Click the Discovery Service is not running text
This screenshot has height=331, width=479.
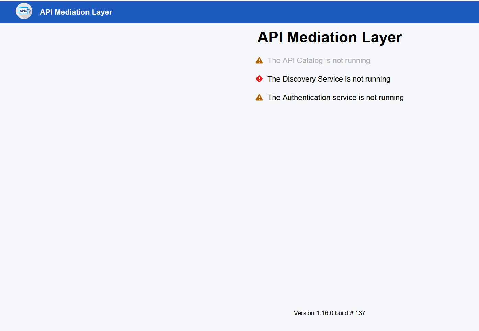click(x=329, y=79)
